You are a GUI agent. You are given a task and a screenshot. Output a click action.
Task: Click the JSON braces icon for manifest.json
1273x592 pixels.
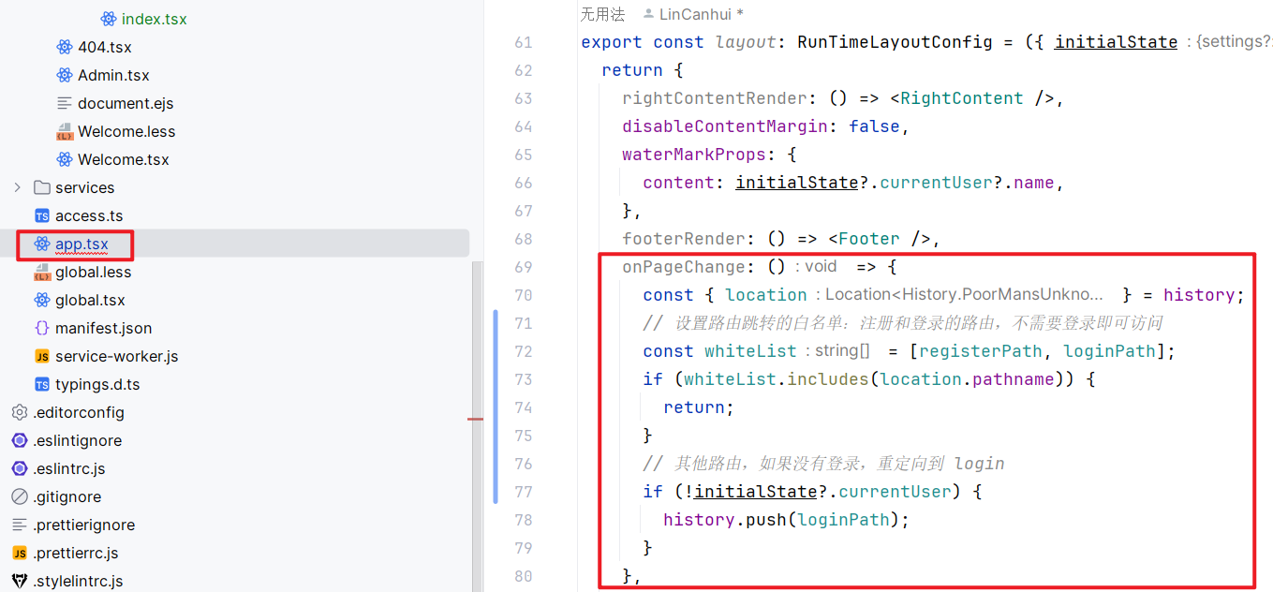[41, 328]
